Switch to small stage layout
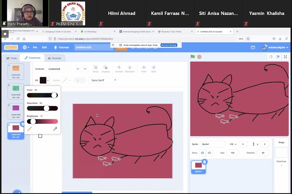Viewport: 292px width, 194px height. pyautogui.click(x=271, y=57)
